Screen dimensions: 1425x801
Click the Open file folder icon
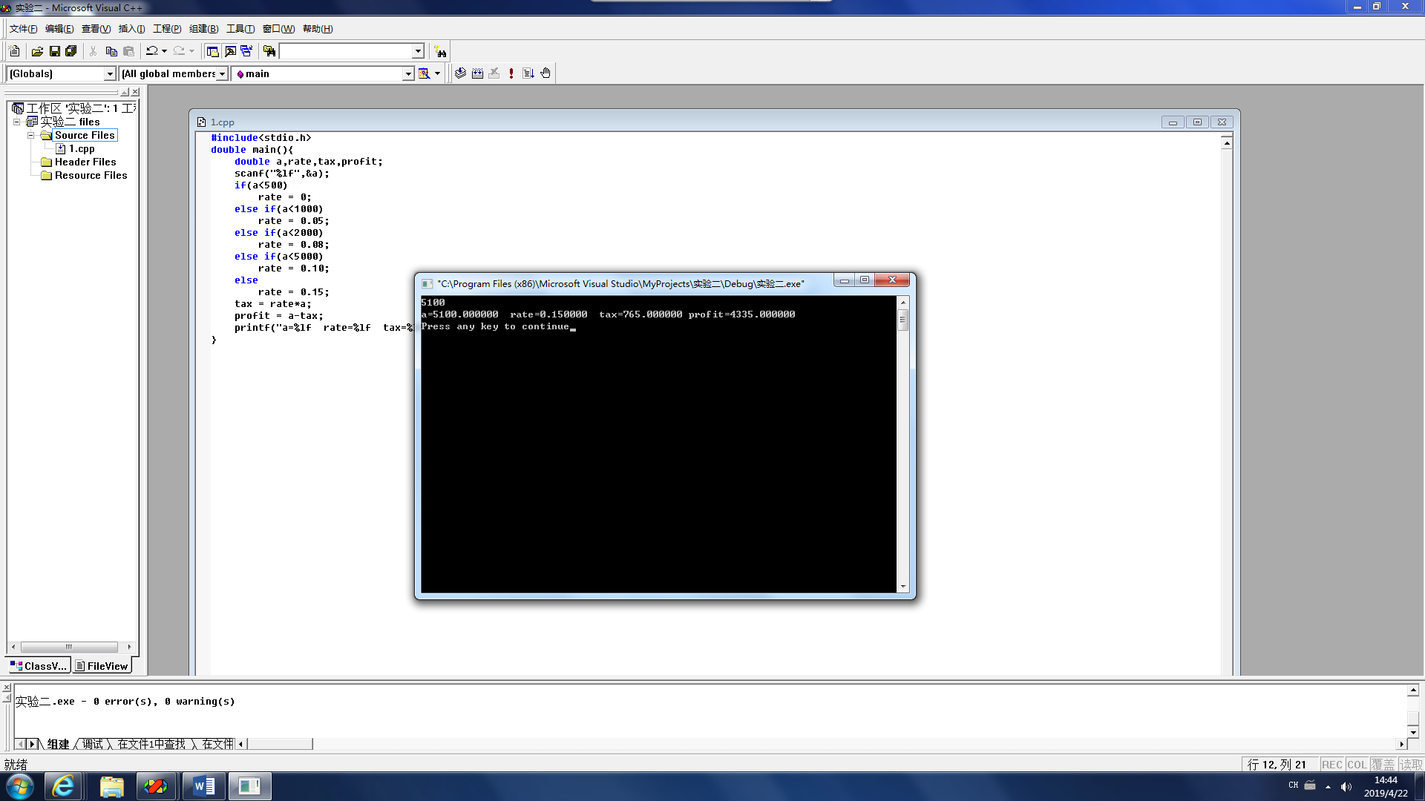[x=37, y=51]
